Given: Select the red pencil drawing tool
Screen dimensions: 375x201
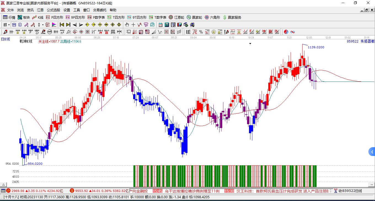Looking at the screenshot, I should click(x=5, y=32).
